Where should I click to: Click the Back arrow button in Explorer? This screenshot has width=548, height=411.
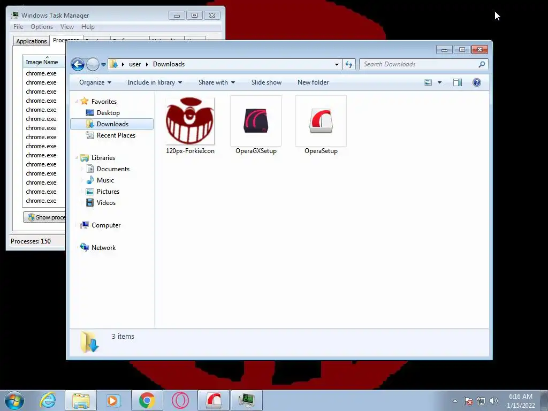(x=78, y=64)
